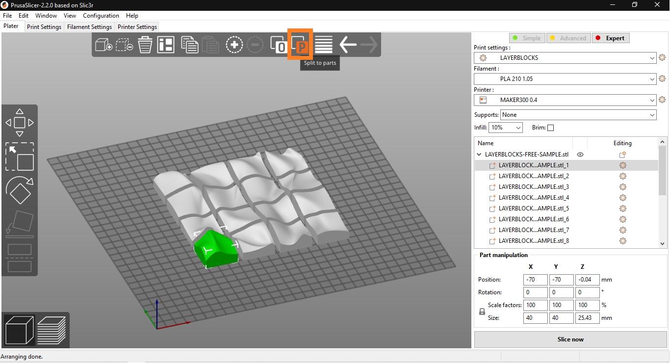This screenshot has width=670, height=364.
Task: Open the View menu
Action: (70, 16)
